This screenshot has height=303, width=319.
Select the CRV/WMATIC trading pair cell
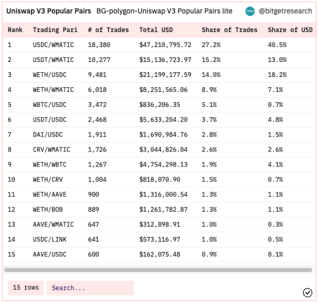[x=52, y=150]
